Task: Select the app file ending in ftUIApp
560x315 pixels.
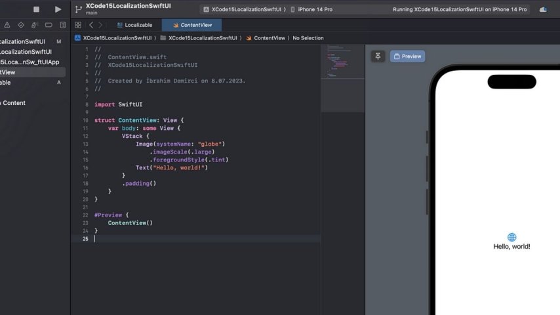Action: pyautogui.click(x=31, y=62)
